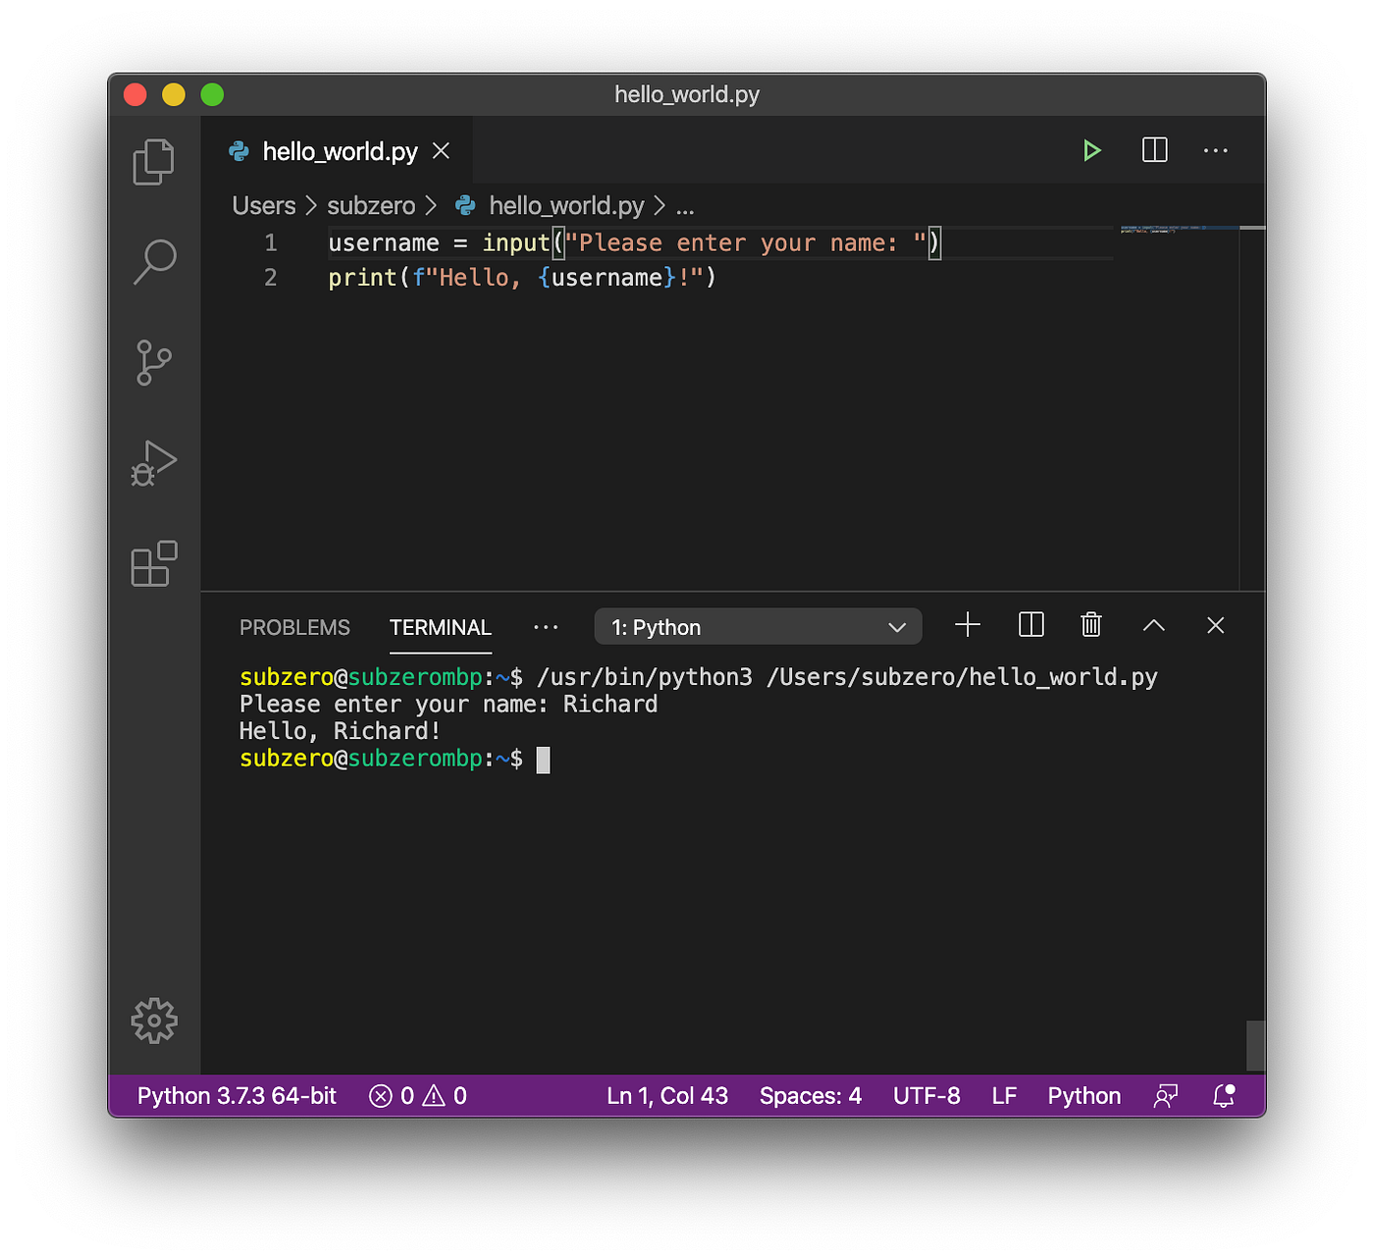Open the Run and Debug view
The image size is (1374, 1260).
pos(154,463)
